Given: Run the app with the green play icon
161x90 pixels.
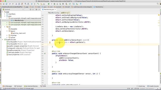Looking at the screenshot, I should pos(49,4).
